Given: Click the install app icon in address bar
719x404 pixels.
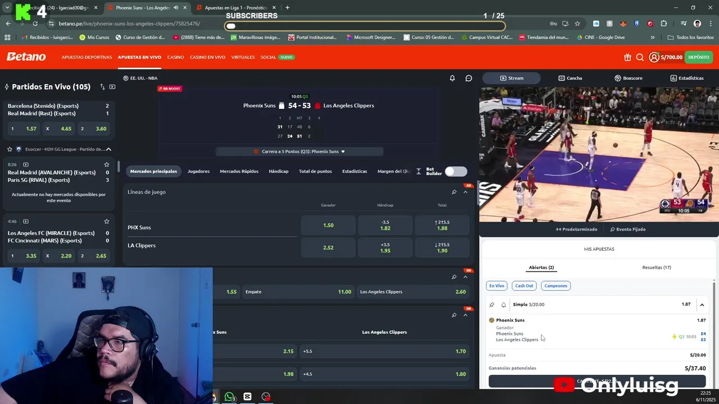Looking at the screenshot, I should point(565,24).
